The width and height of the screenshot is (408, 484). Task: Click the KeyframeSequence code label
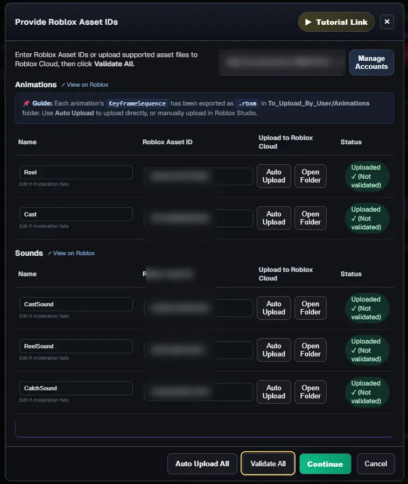pyautogui.click(x=137, y=103)
